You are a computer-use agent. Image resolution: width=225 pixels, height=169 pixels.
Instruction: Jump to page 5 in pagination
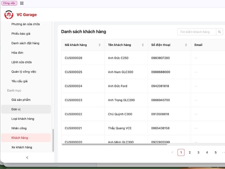(215, 152)
